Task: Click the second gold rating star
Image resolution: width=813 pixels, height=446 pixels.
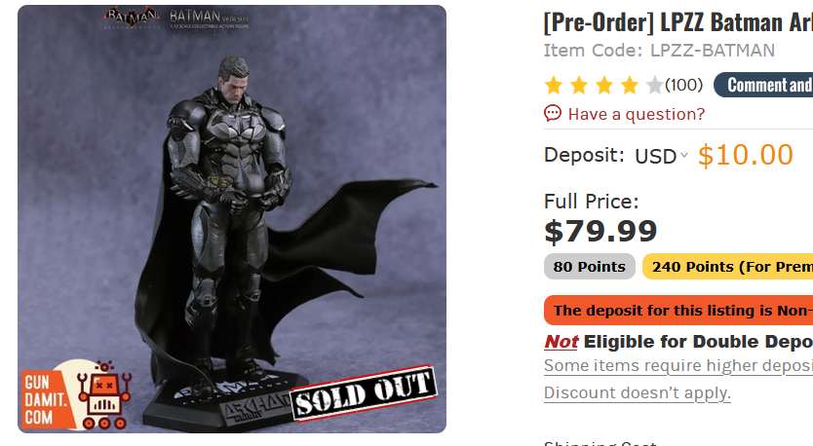Action: click(x=579, y=85)
